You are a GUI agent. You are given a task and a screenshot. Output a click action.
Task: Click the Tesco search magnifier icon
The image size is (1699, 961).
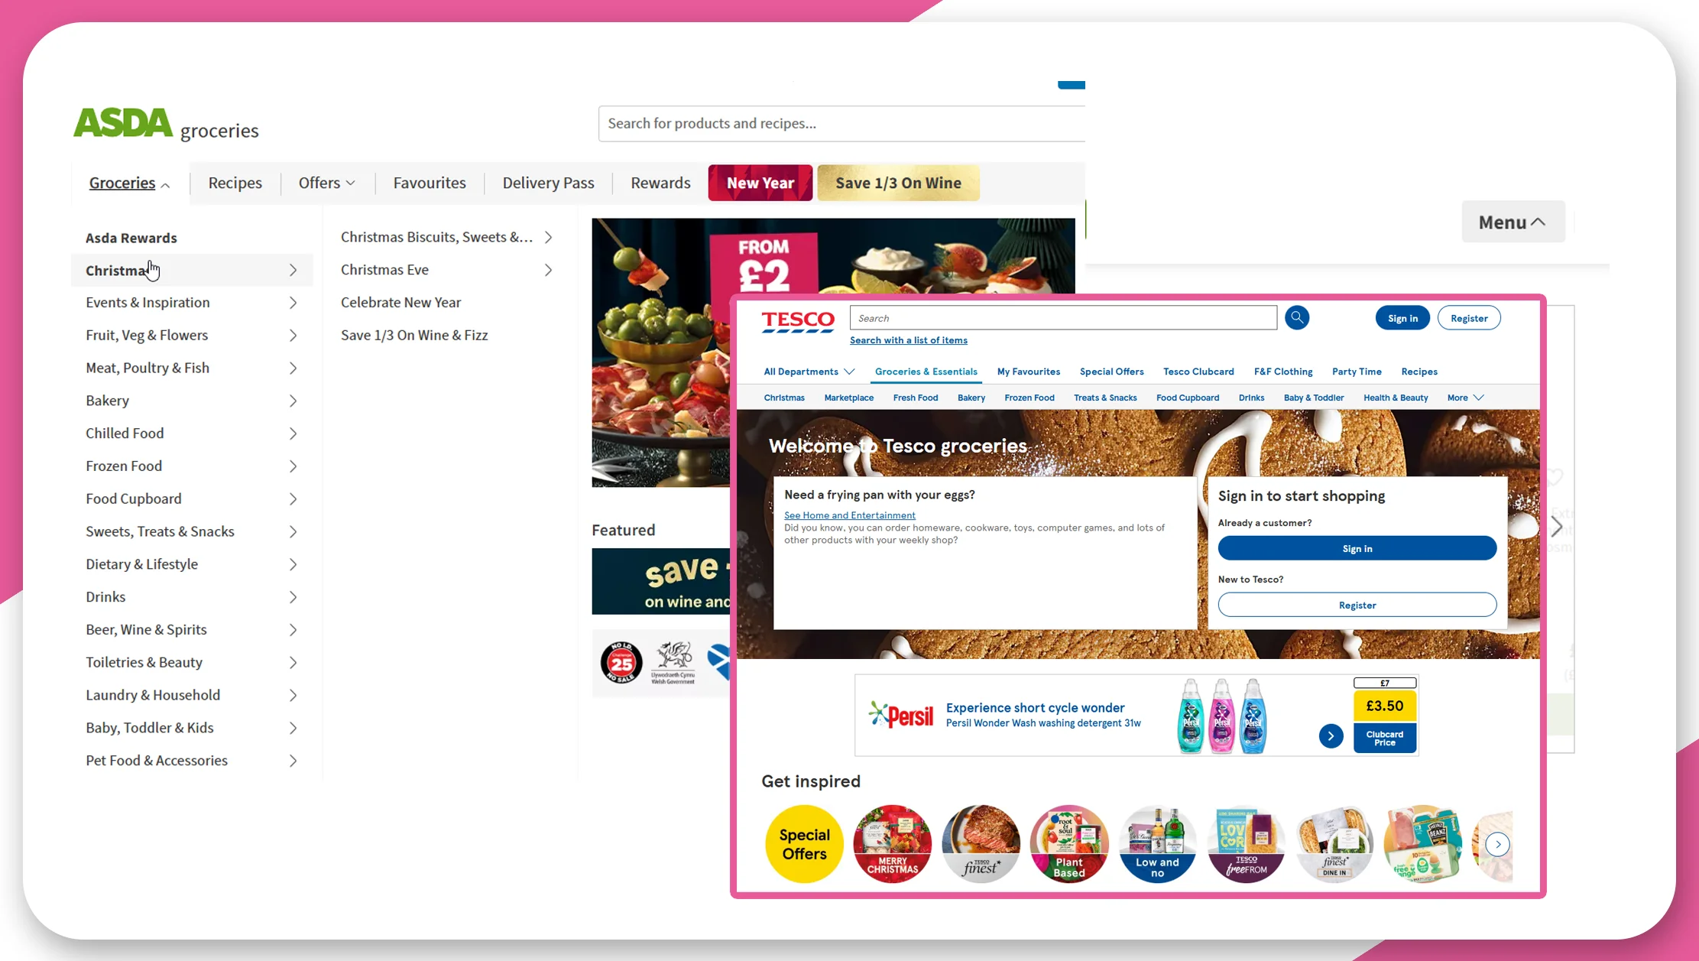1298,317
